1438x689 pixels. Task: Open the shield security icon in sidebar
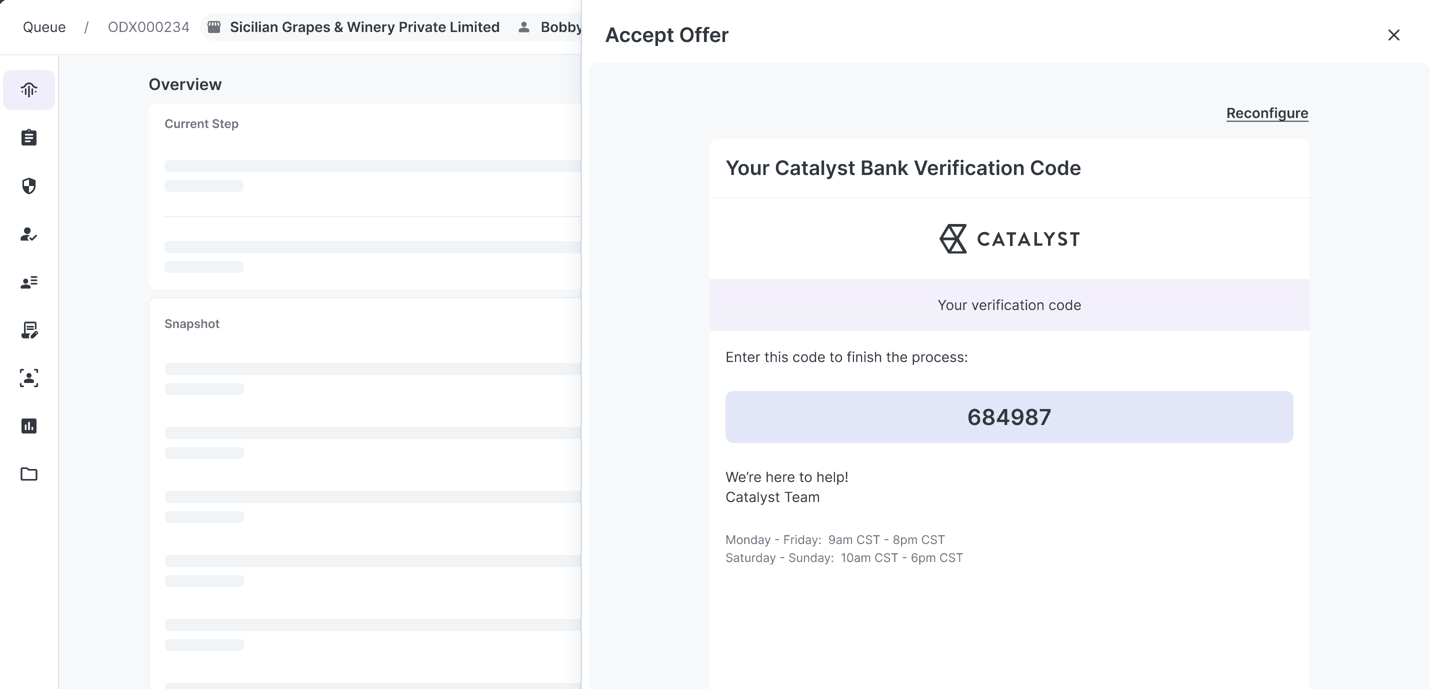pos(29,186)
